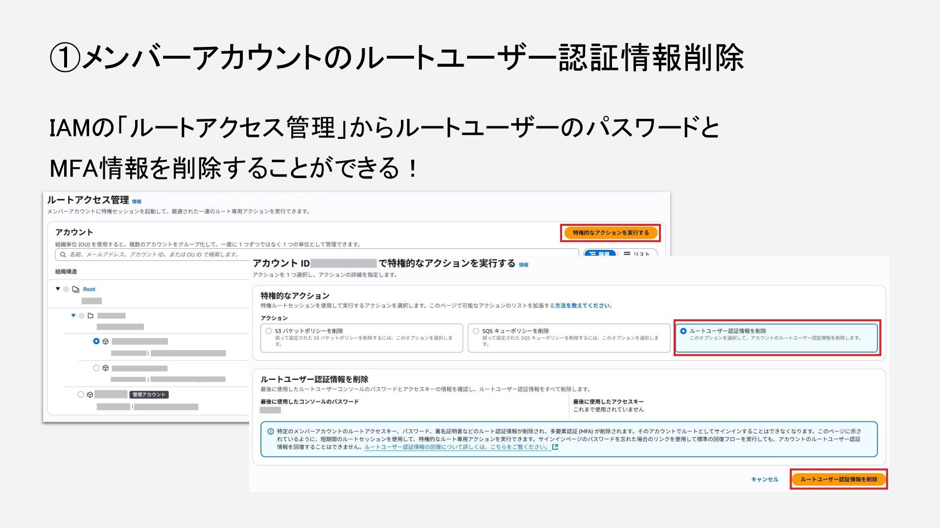Click the info circle icon in blue notice
The height and width of the screenshot is (528, 940).
click(270, 431)
